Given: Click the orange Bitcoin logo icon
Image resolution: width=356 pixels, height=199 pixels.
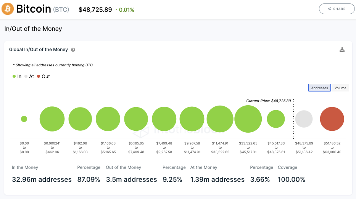Looking at the screenshot, I should [x=8, y=9].
